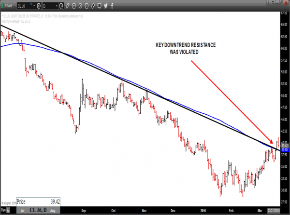
Task: Click the 39.42 last price axis label
Action: click(284, 145)
